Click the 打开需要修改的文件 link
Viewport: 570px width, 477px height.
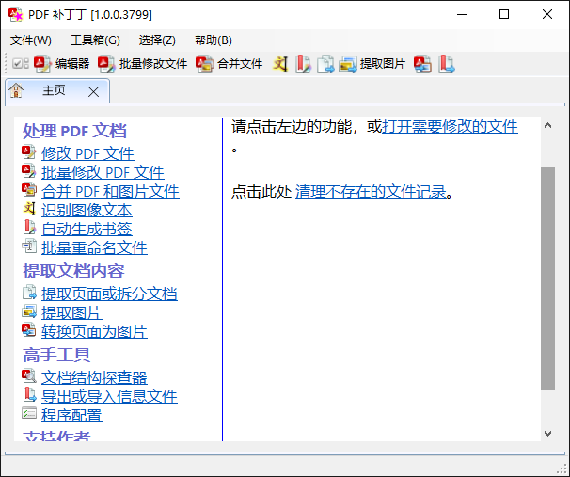point(450,126)
